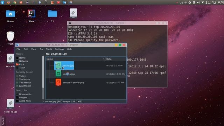
Task: Search for Documents in Places
Action: coord(25,94)
